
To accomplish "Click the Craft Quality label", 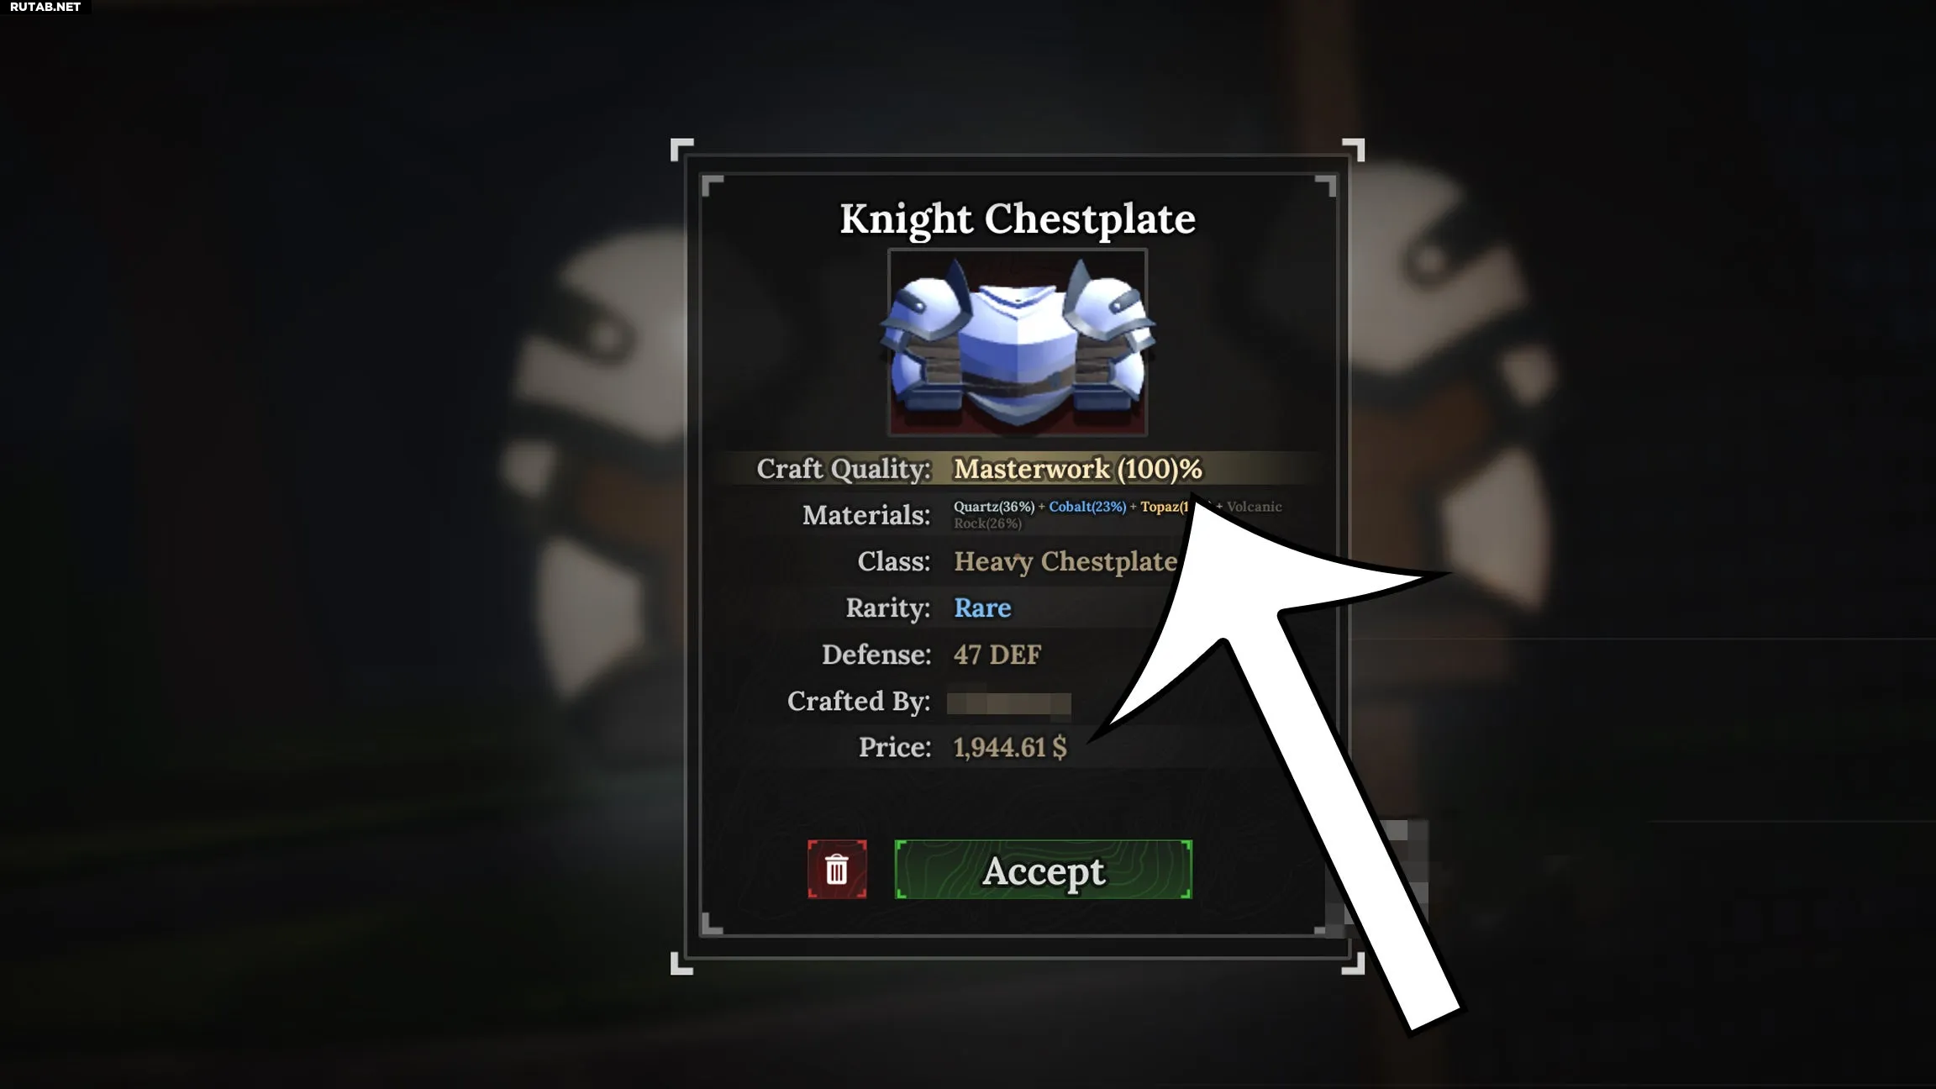I will pos(844,469).
